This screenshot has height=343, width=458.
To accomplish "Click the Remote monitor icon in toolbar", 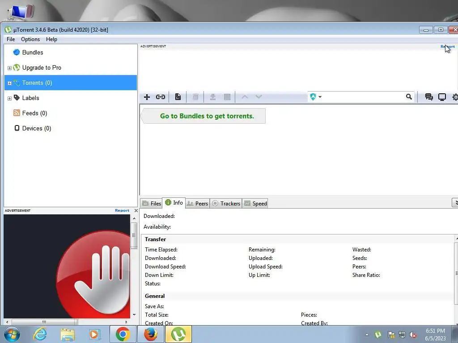I will 442,97.
